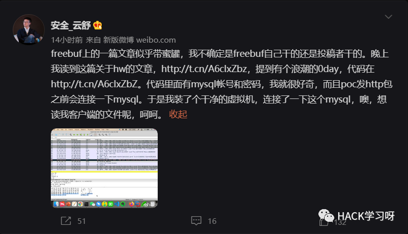Click the 新版微博 weibo.com source link

[x=139, y=40]
